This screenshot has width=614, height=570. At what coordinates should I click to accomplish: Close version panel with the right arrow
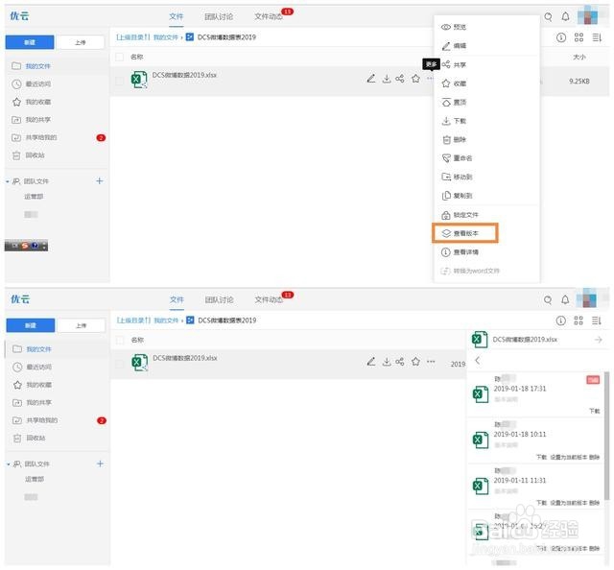[598, 340]
